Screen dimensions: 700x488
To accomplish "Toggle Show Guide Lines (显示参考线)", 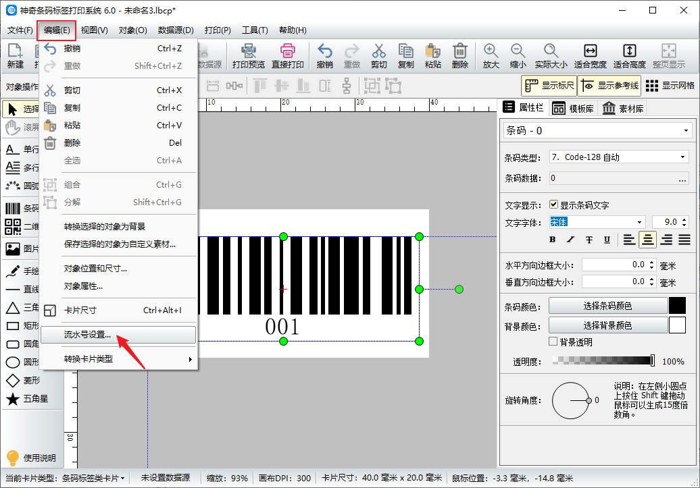I will coord(609,86).
